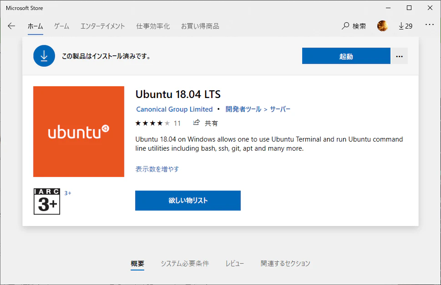Click the share (共有) icon
Screen dimensions: 441x285
196,123
